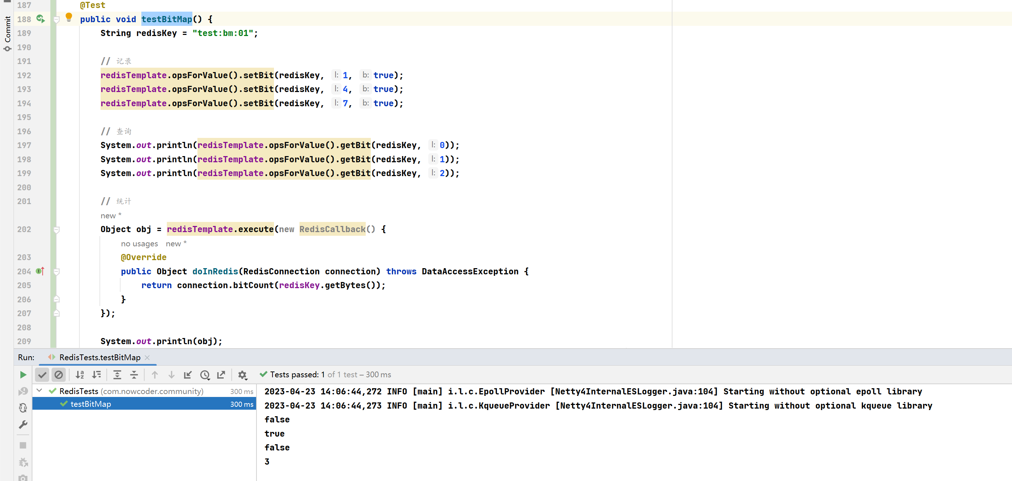Open the test history clock dropdown
This screenshot has width=1012, height=481.
[205, 375]
